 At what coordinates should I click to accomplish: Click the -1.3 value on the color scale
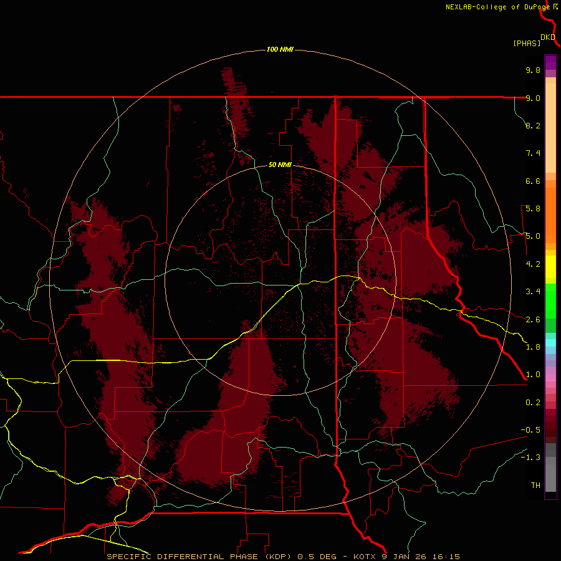pyautogui.click(x=530, y=458)
